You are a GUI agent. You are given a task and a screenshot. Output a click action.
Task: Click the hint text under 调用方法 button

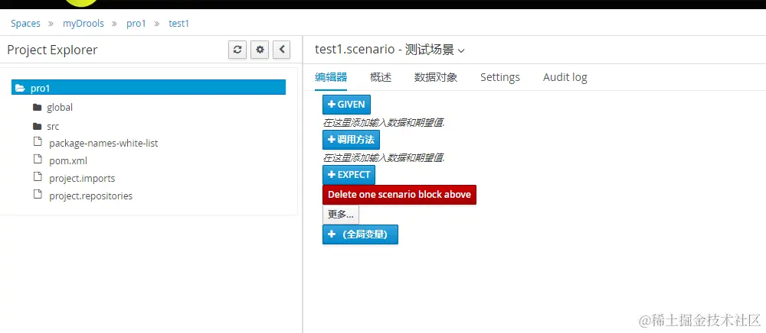384,158
